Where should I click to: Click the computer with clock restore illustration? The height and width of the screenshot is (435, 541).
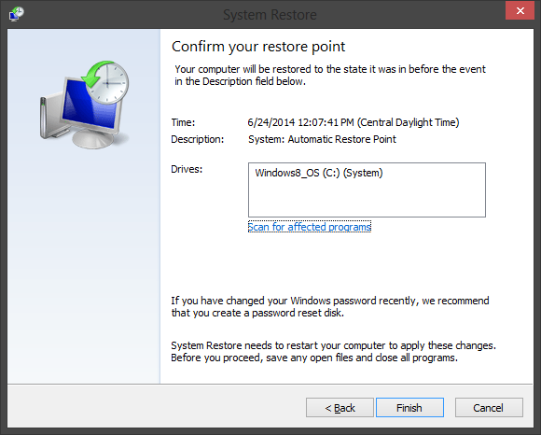(85, 105)
